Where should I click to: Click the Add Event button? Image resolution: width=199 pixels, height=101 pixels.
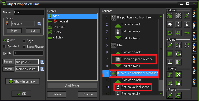coord(72,86)
